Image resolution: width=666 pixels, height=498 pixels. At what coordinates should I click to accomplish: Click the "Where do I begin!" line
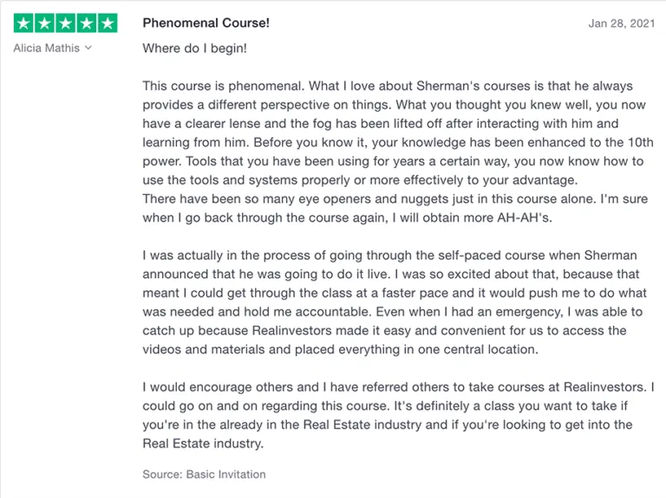pos(194,49)
